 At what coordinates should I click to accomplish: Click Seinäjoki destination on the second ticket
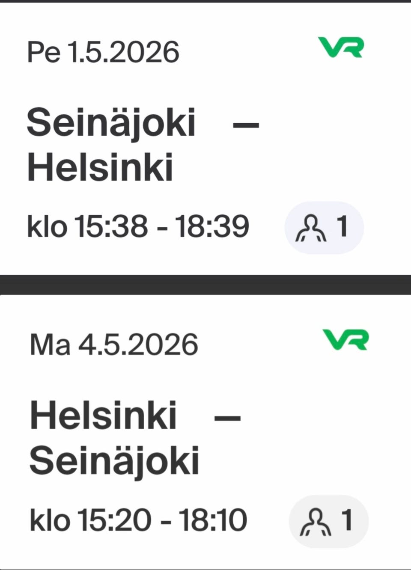(114, 460)
